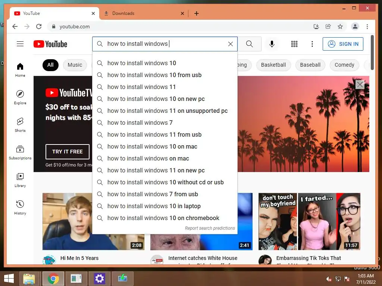The height and width of the screenshot is (286, 382).
Task: Share this page icon
Action: 328,26
